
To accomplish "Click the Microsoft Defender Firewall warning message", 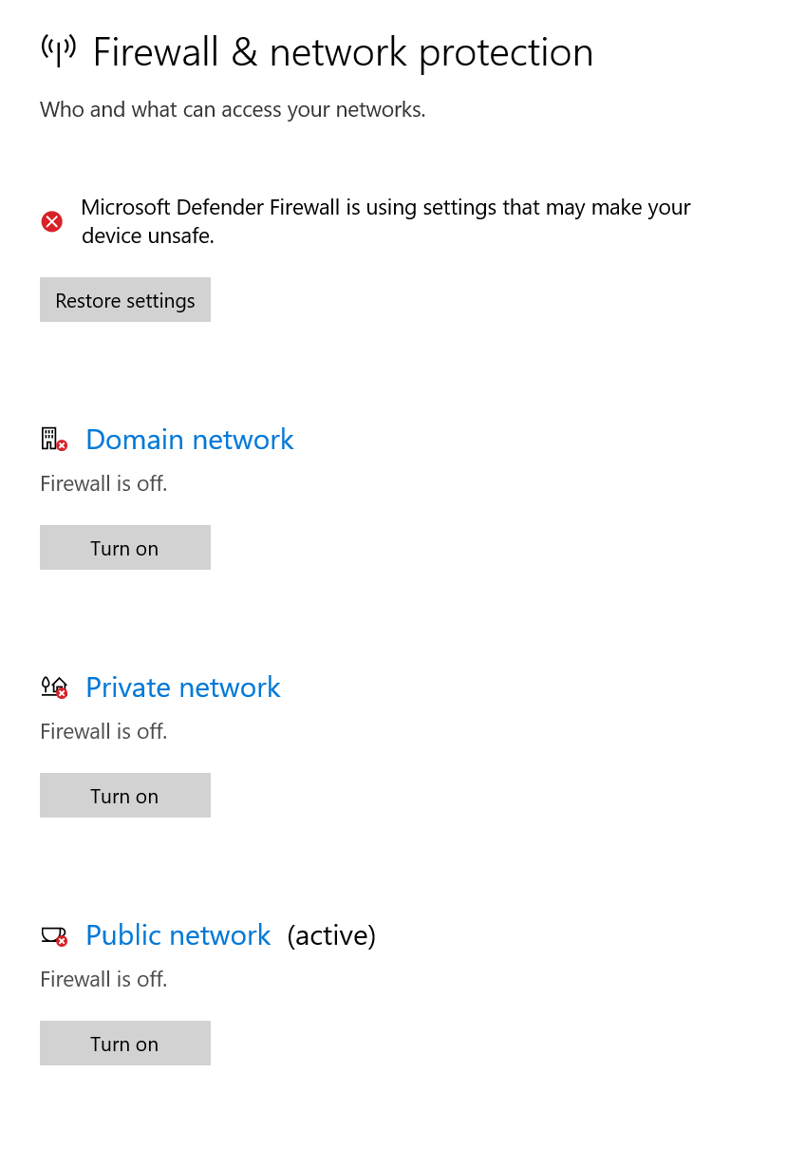I will (385, 208).
